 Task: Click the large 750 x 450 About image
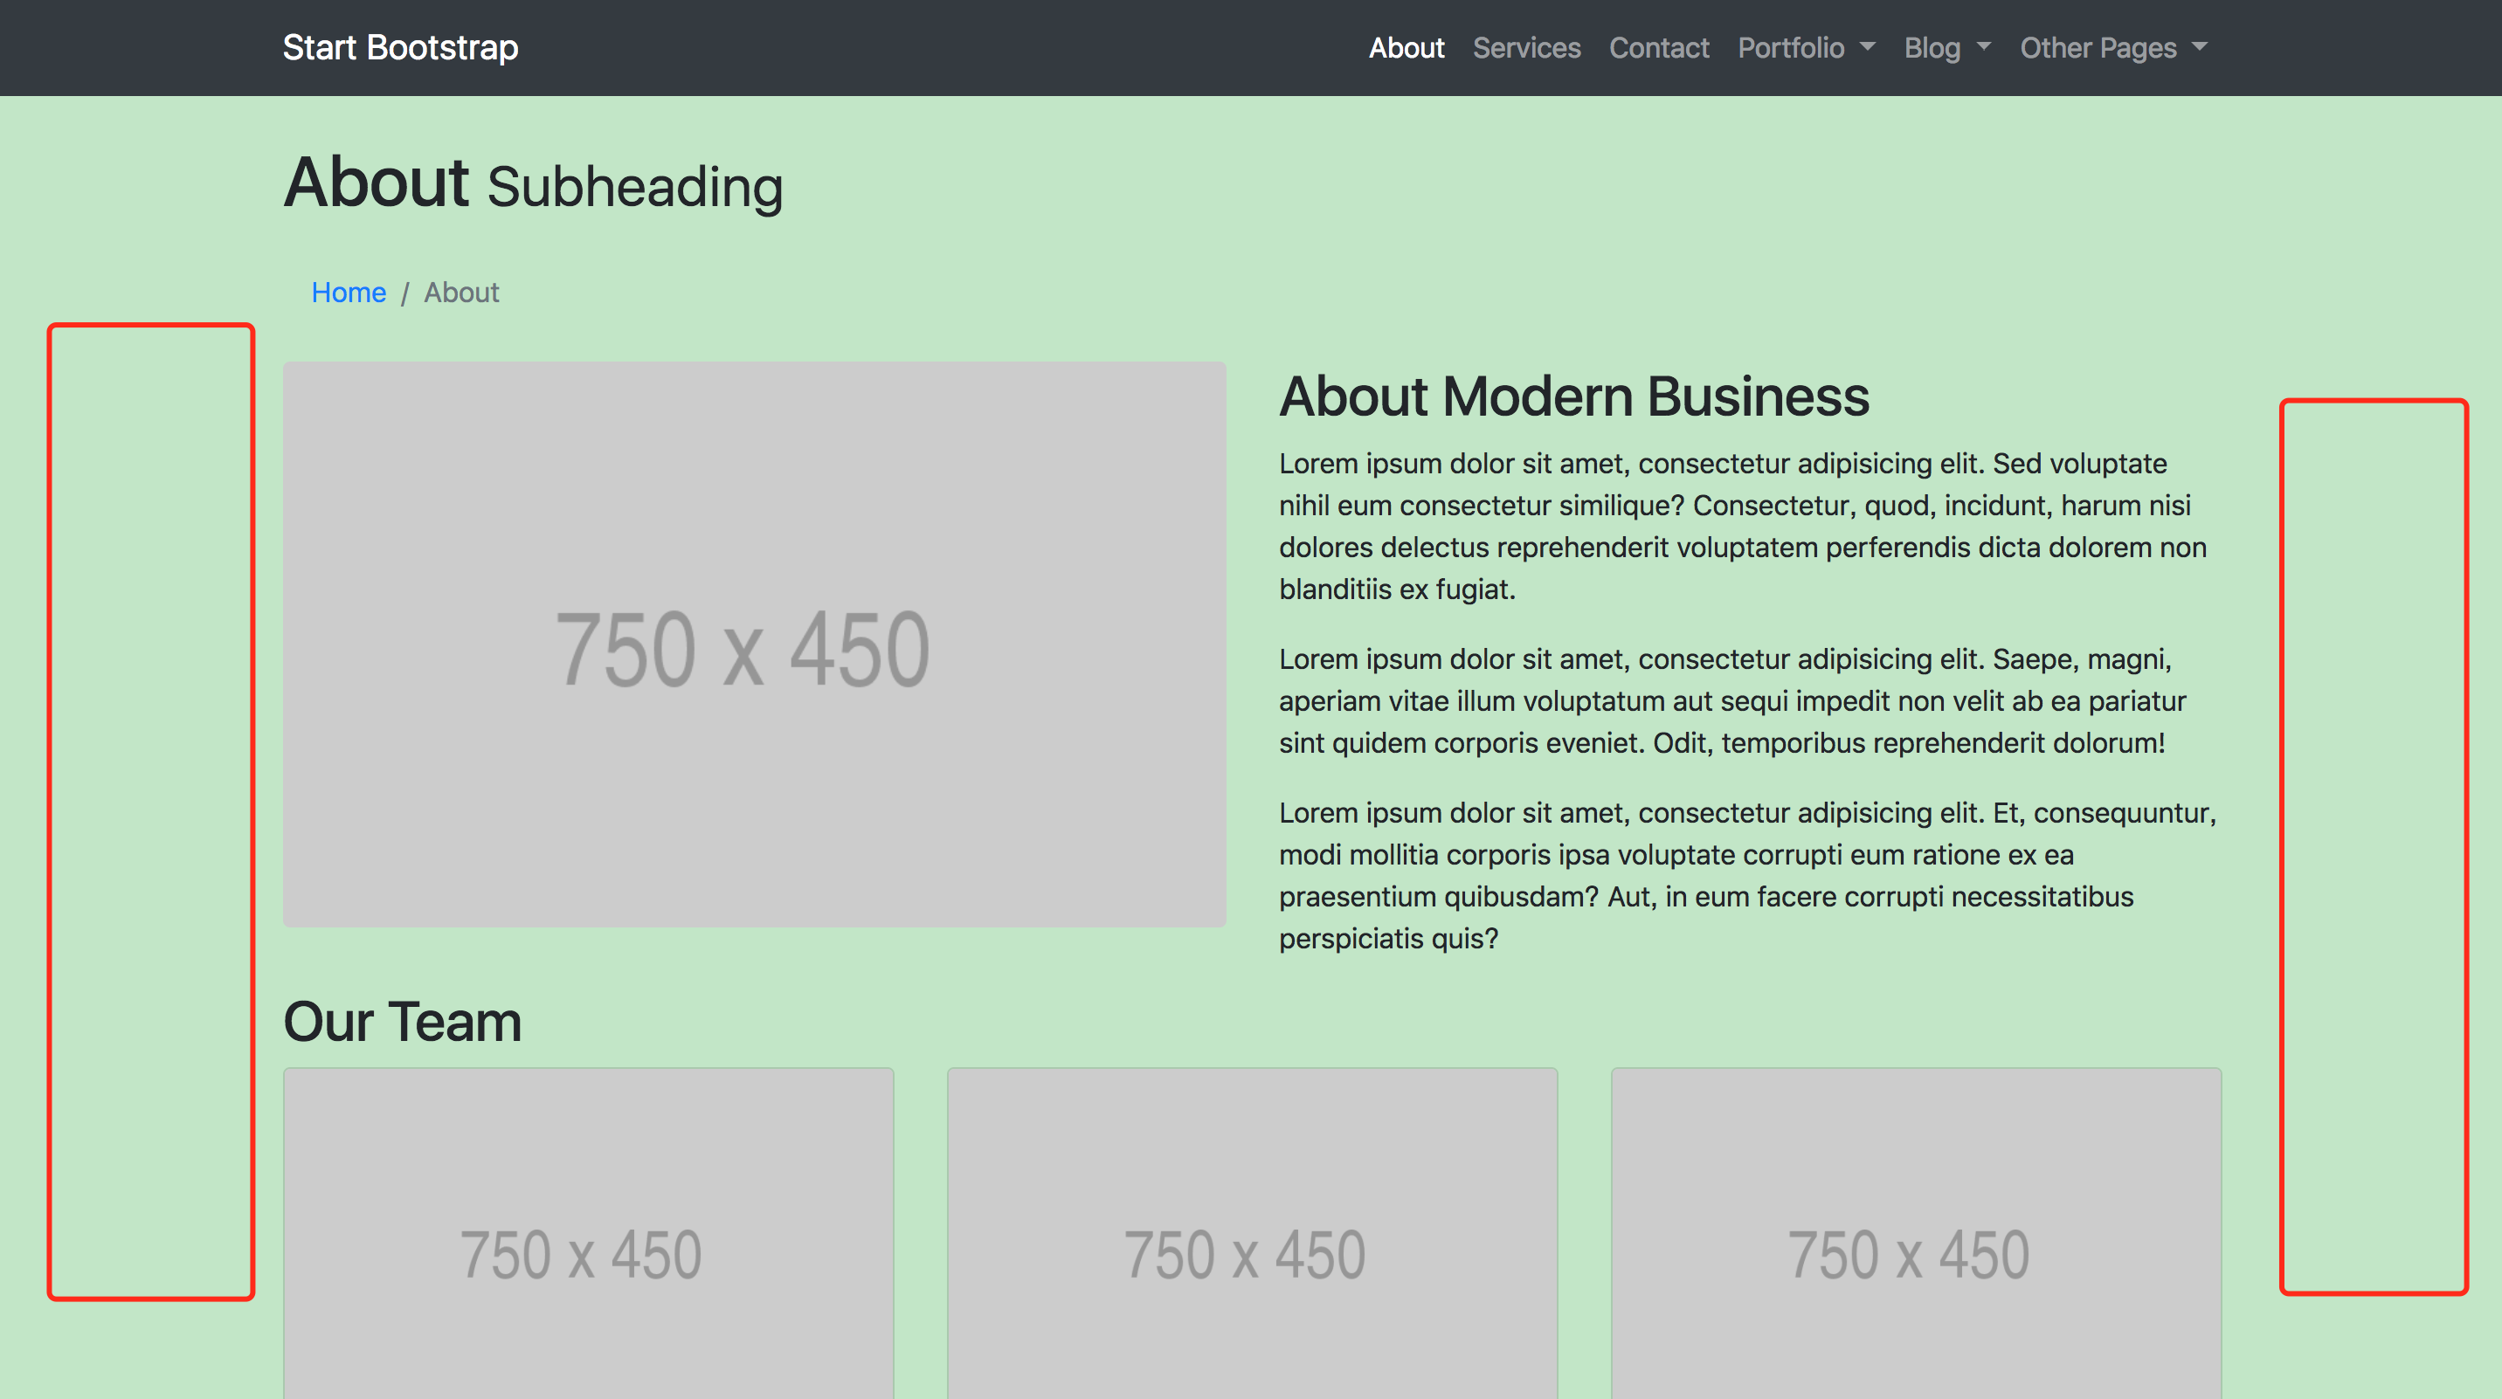[x=754, y=644]
